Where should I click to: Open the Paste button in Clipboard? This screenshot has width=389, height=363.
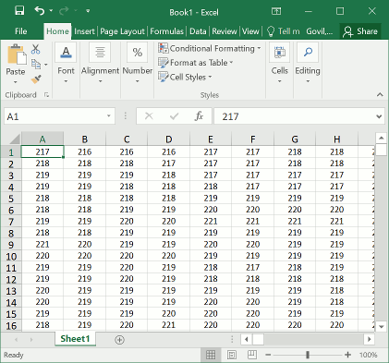click(x=16, y=64)
